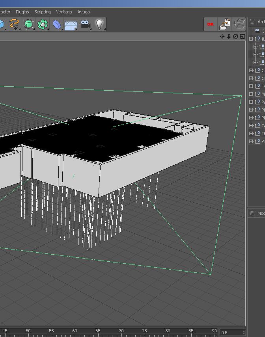
Task: Click the greyed-out stacked planes icon
Action: coord(239,24)
